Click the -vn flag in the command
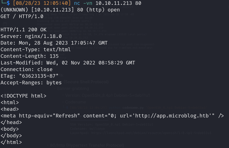The image size is (229, 148). [88, 3]
